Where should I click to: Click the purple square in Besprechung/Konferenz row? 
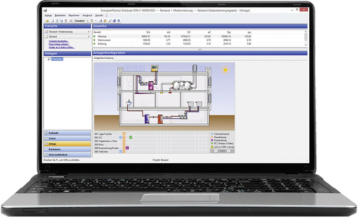click(127, 147)
